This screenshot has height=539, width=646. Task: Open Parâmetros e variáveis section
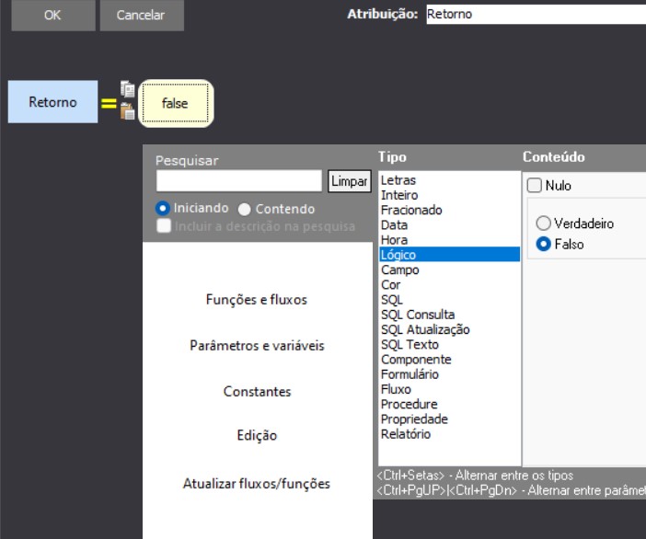(x=257, y=346)
